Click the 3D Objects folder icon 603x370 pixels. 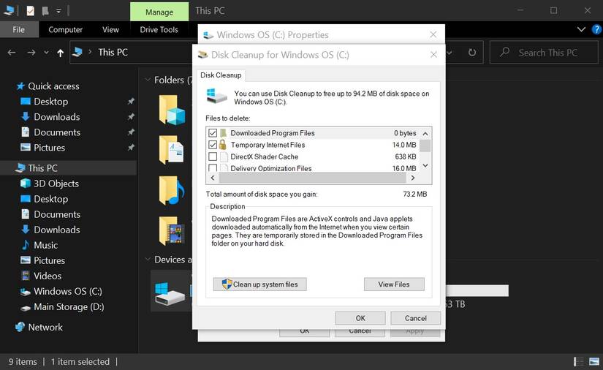click(x=172, y=110)
